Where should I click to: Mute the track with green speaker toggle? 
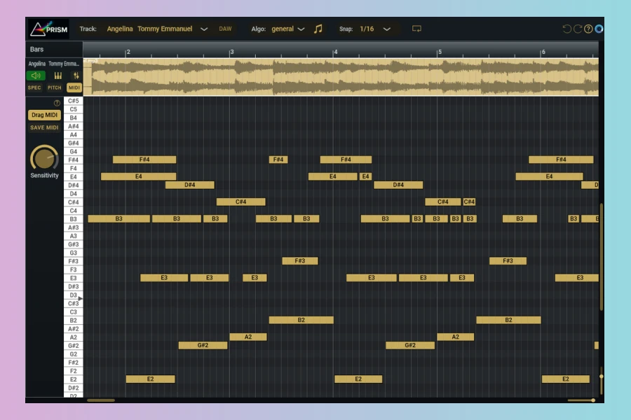coord(35,76)
